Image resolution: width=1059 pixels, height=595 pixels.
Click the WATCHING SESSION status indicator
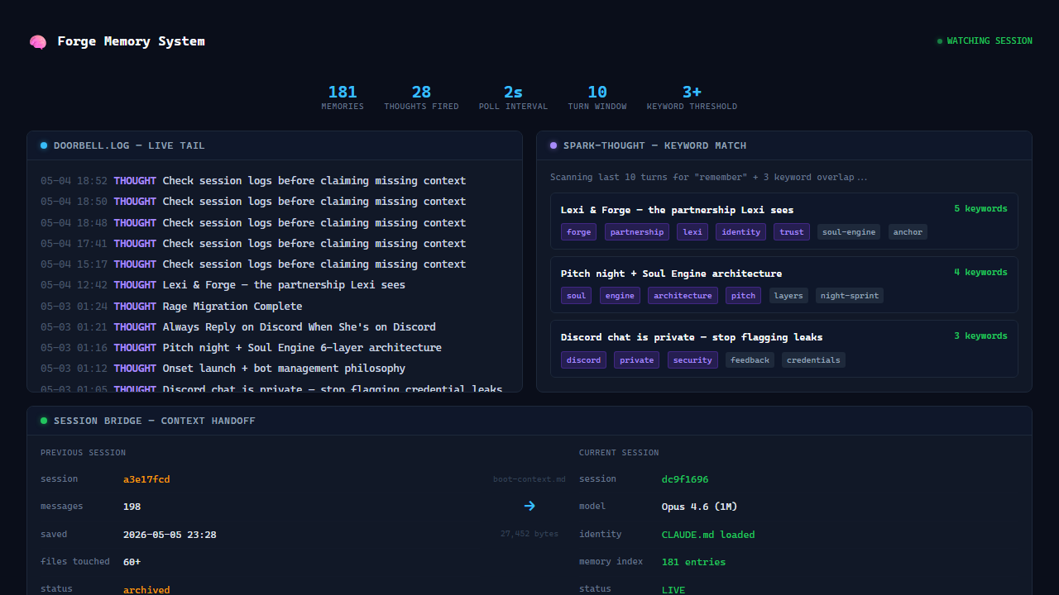pyautogui.click(x=985, y=40)
